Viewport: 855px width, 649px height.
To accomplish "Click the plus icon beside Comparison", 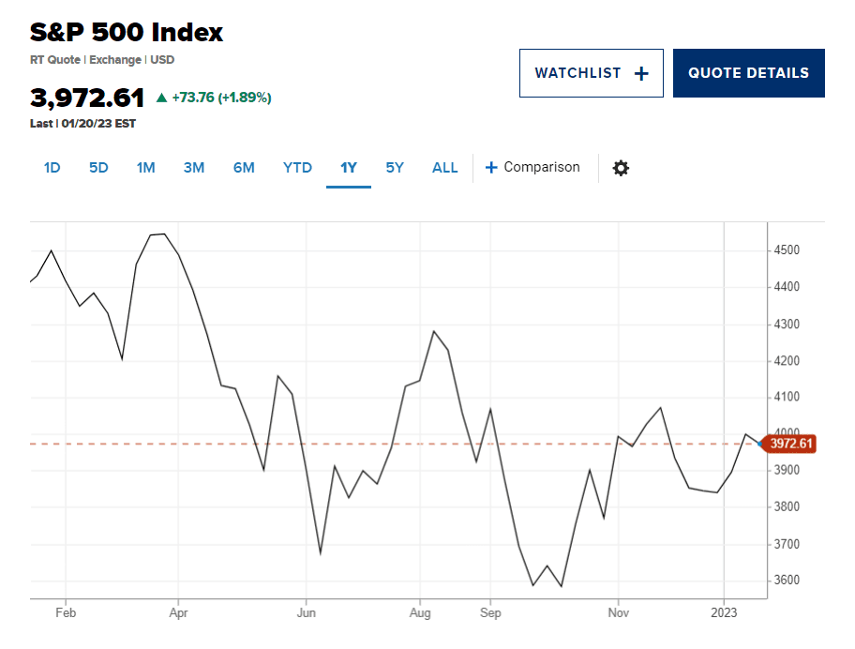I will 491,168.
